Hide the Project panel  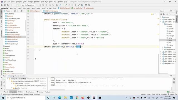point(25,11)
